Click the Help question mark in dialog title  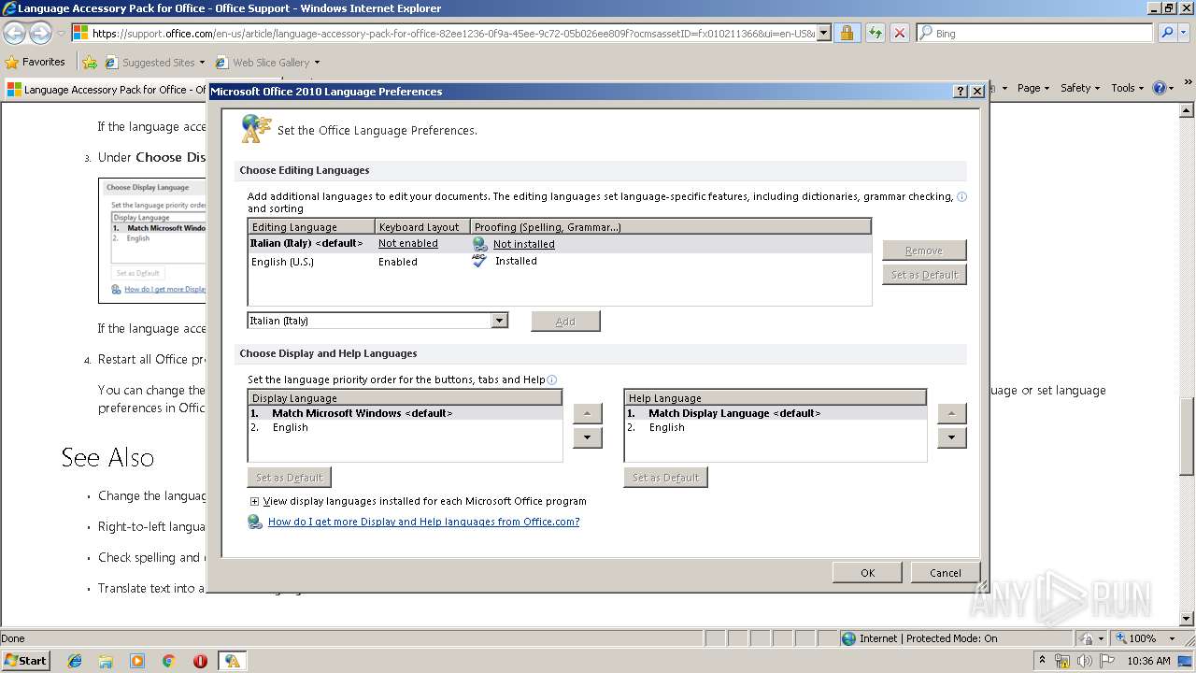tap(961, 92)
